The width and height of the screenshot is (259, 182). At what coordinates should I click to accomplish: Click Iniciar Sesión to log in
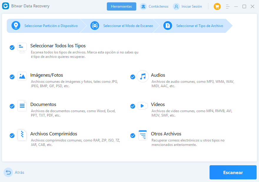(192, 6)
